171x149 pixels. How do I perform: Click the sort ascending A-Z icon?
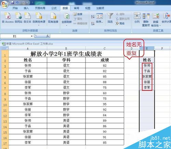(x=93, y=17)
